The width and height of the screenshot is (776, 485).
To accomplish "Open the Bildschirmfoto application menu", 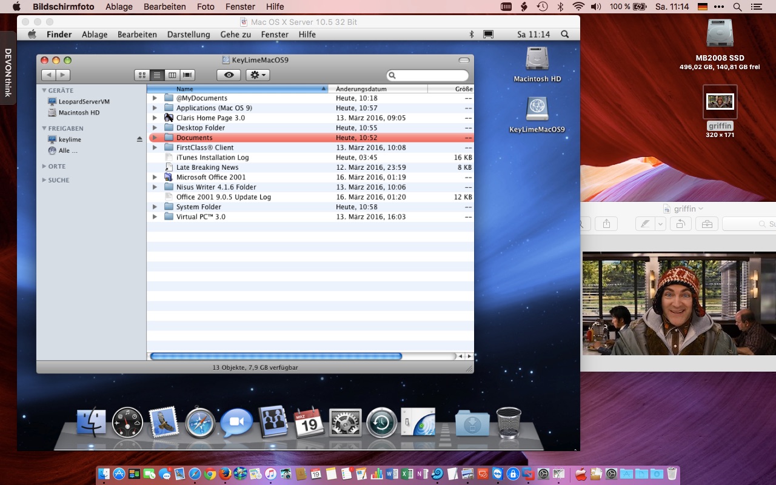I will [64, 7].
